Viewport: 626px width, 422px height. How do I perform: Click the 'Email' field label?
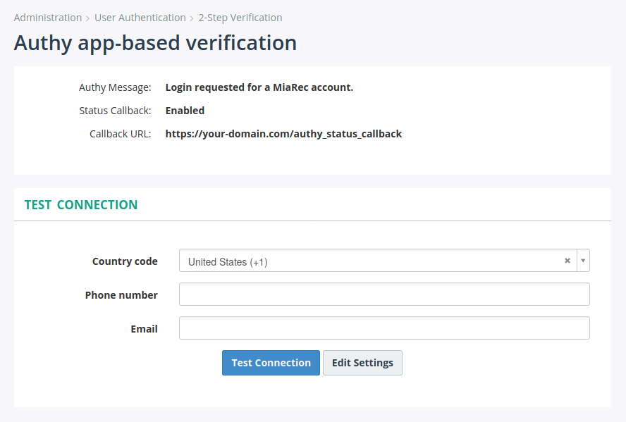144,329
